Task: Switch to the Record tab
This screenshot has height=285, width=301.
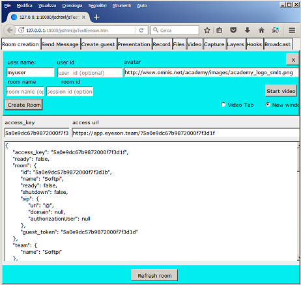Action: pos(162,44)
